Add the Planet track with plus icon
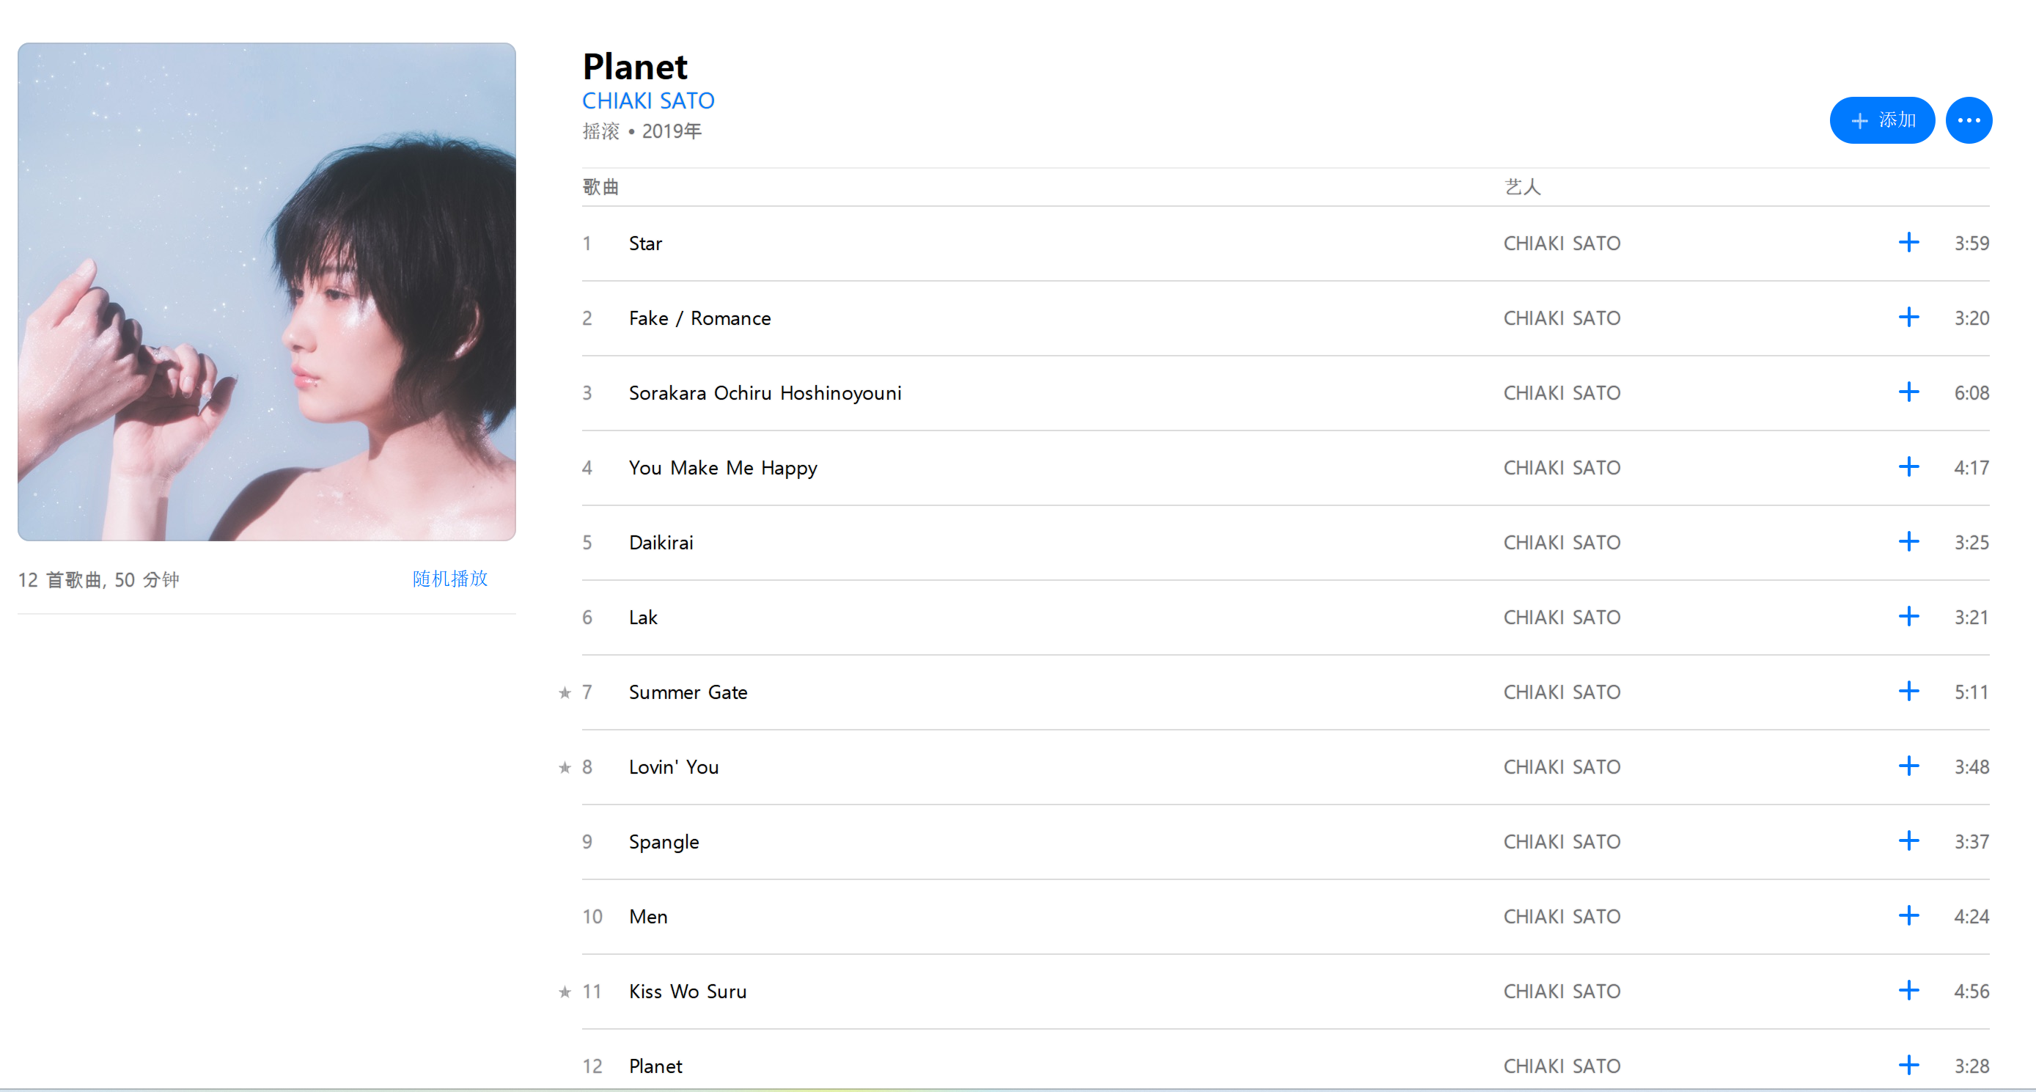Image resolution: width=2036 pixels, height=1092 pixels. (1908, 1065)
